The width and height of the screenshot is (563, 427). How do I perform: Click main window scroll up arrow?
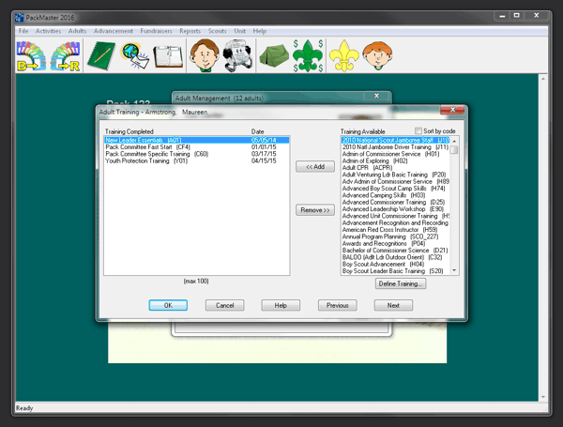click(543, 79)
